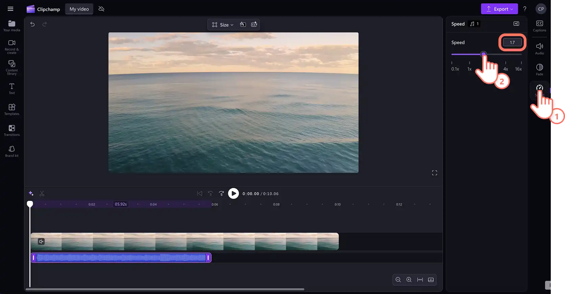The height and width of the screenshot is (294, 565).
Task: Click the Speed slider handle
Action: (x=484, y=54)
